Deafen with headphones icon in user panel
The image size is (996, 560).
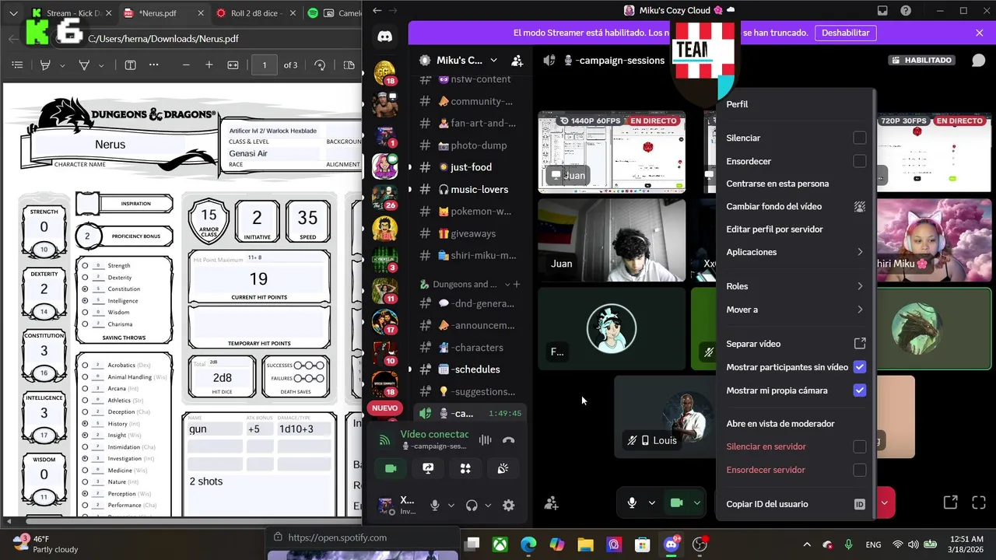click(472, 506)
